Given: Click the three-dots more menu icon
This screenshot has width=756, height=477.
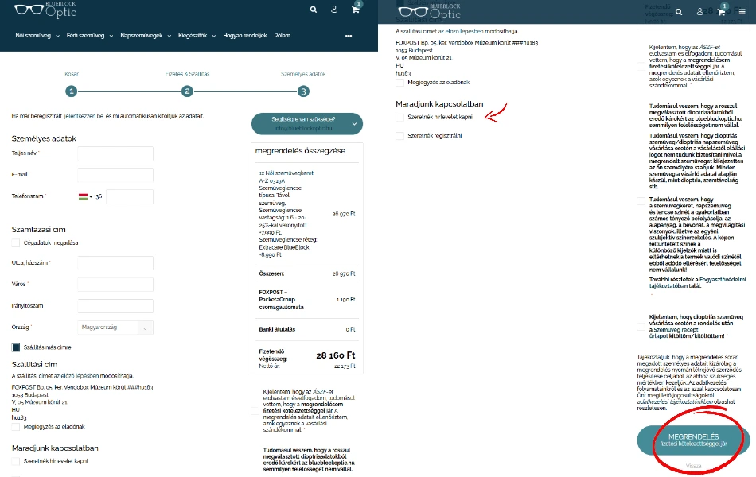Looking at the screenshot, I should point(349,37).
